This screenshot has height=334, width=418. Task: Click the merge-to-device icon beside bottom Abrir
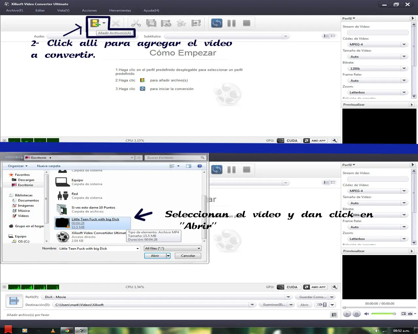click(322, 305)
